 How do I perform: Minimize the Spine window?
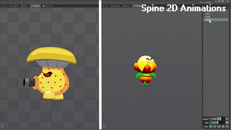[x=216, y=1]
